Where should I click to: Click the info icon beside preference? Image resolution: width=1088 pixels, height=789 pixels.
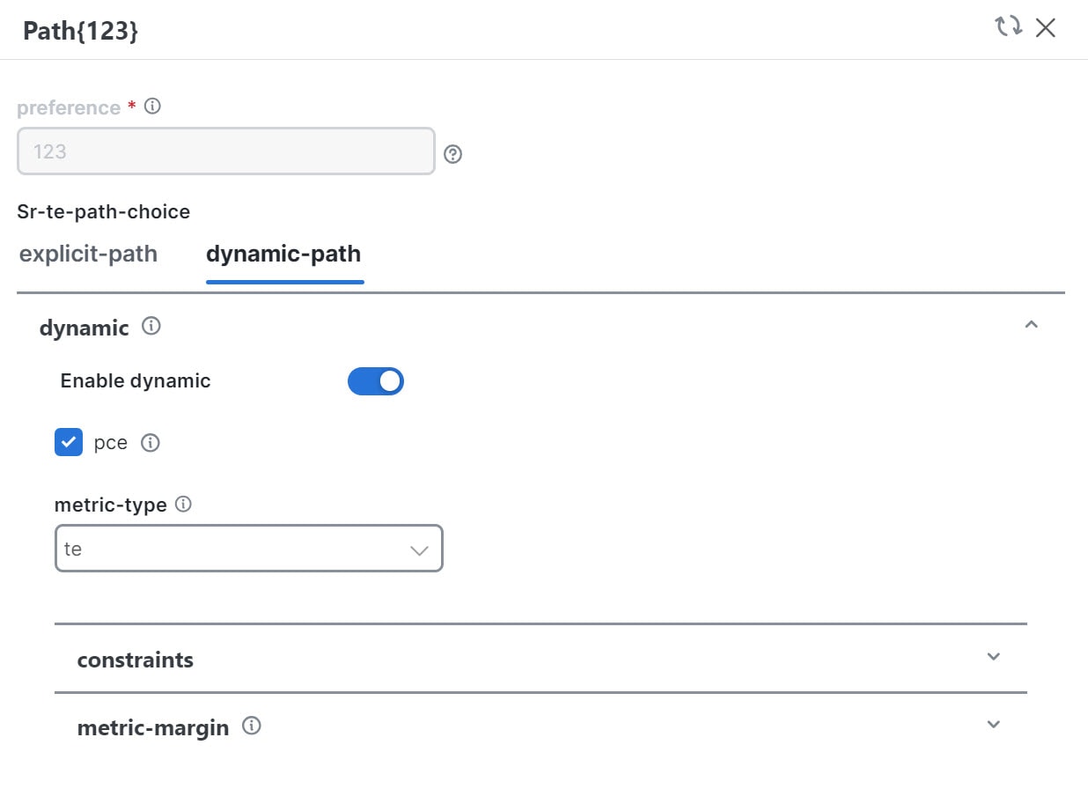point(151,106)
